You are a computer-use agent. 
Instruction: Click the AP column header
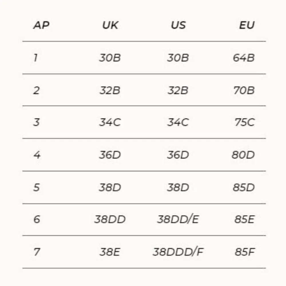[x=41, y=25]
